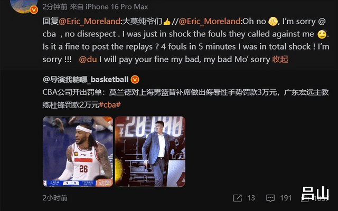The height and width of the screenshot is (211, 338).
Task: Click the 来自 iPhone 16 Pro Max source text
Action: (x=109, y=7)
